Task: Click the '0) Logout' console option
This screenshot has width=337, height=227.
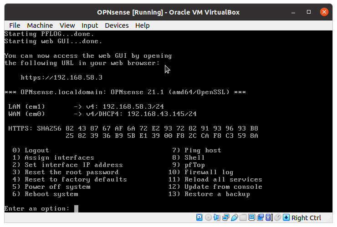Action: click(31, 150)
